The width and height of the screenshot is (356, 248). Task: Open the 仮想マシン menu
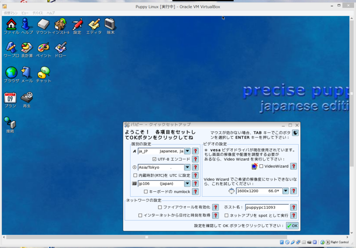pos(10,13)
